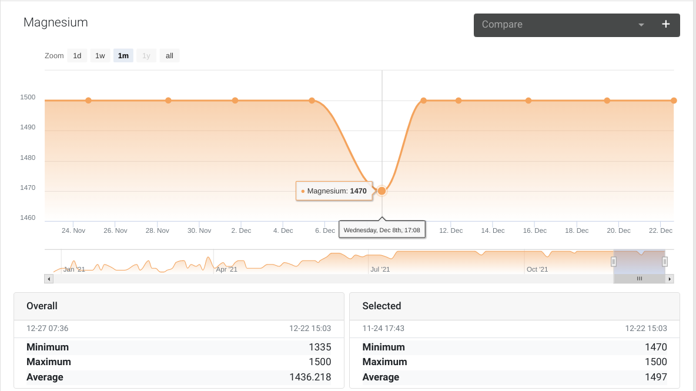
Task: Choose the disabled 1y zoom option
Action: click(146, 55)
